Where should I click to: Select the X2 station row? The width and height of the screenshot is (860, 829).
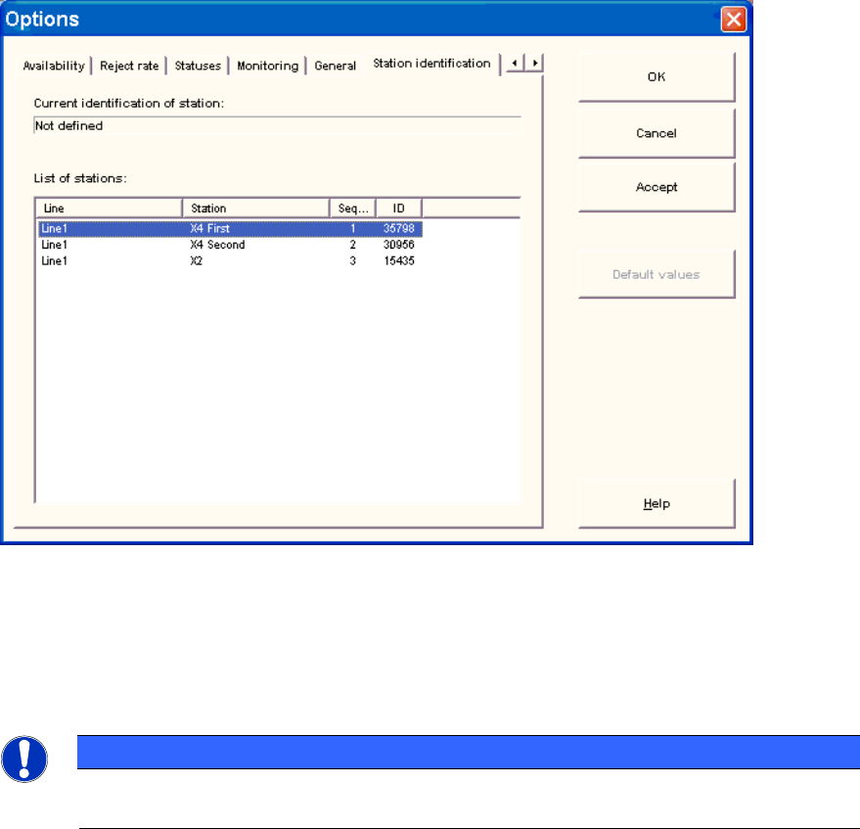tap(230, 261)
